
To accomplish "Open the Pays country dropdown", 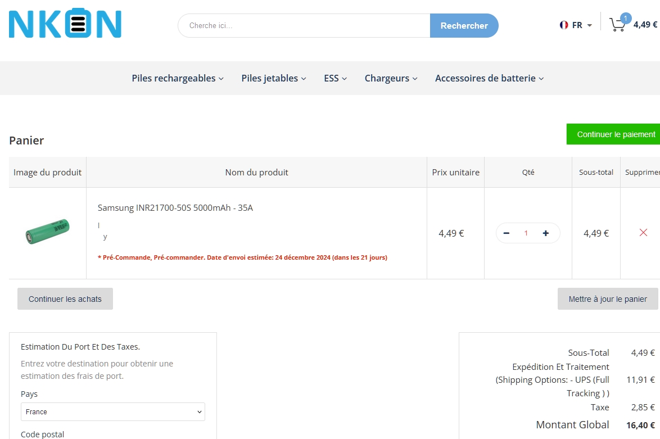I will pyautogui.click(x=113, y=412).
